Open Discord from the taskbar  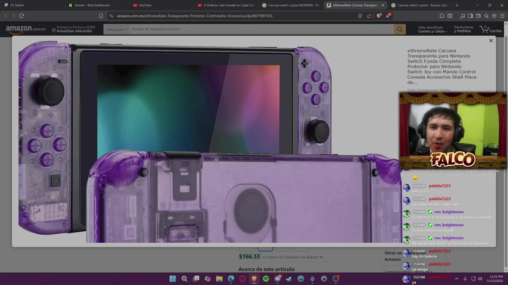[x=277, y=279]
